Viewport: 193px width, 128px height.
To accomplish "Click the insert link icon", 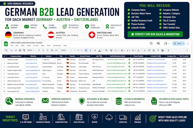I will [145, 50].
